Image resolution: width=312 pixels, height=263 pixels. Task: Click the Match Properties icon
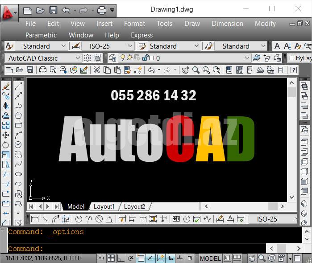click(x=127, y=70)
